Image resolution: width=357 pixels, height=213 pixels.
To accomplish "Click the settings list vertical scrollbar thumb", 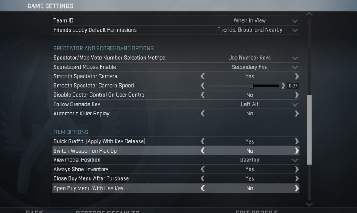I will 309,130.
